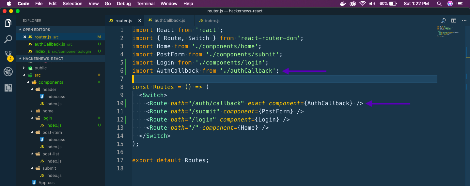This screenshot has width=470, height=186.
Task: Click the Creative Cloud menu bar icon
Action: (353, 4)
